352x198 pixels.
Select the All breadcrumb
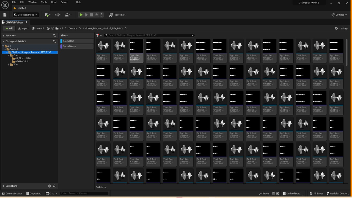tap(61, 28)
